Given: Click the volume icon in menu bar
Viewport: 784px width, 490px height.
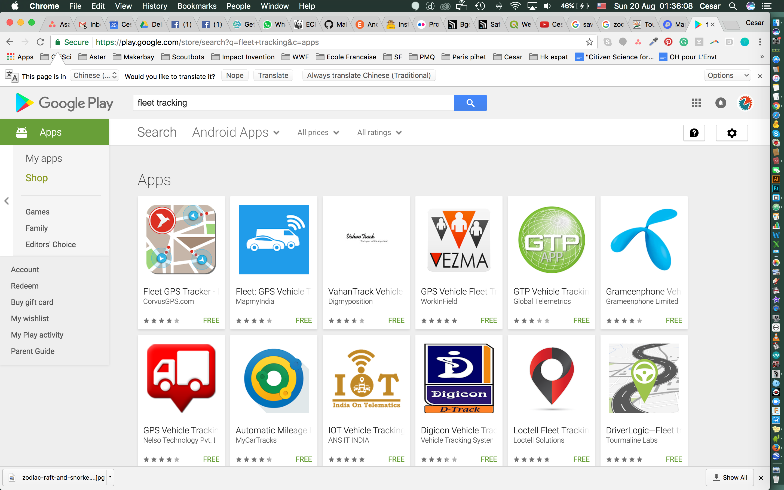Looking at the screenshot, I should (547, 6).
